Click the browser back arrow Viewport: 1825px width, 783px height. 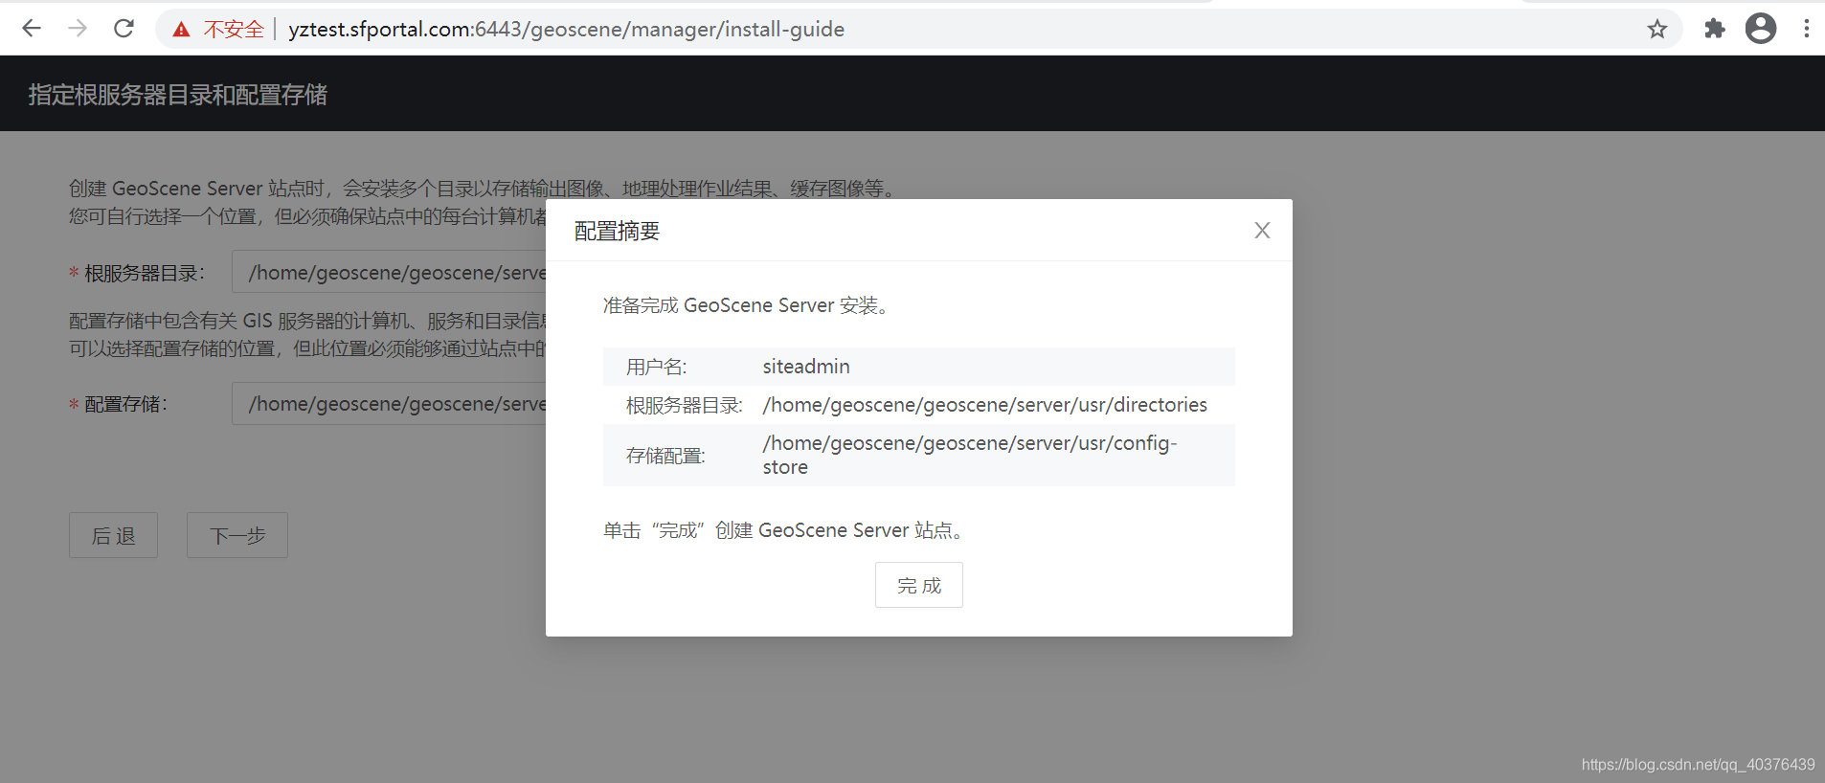pyautogui.click(x=32, y=29)
